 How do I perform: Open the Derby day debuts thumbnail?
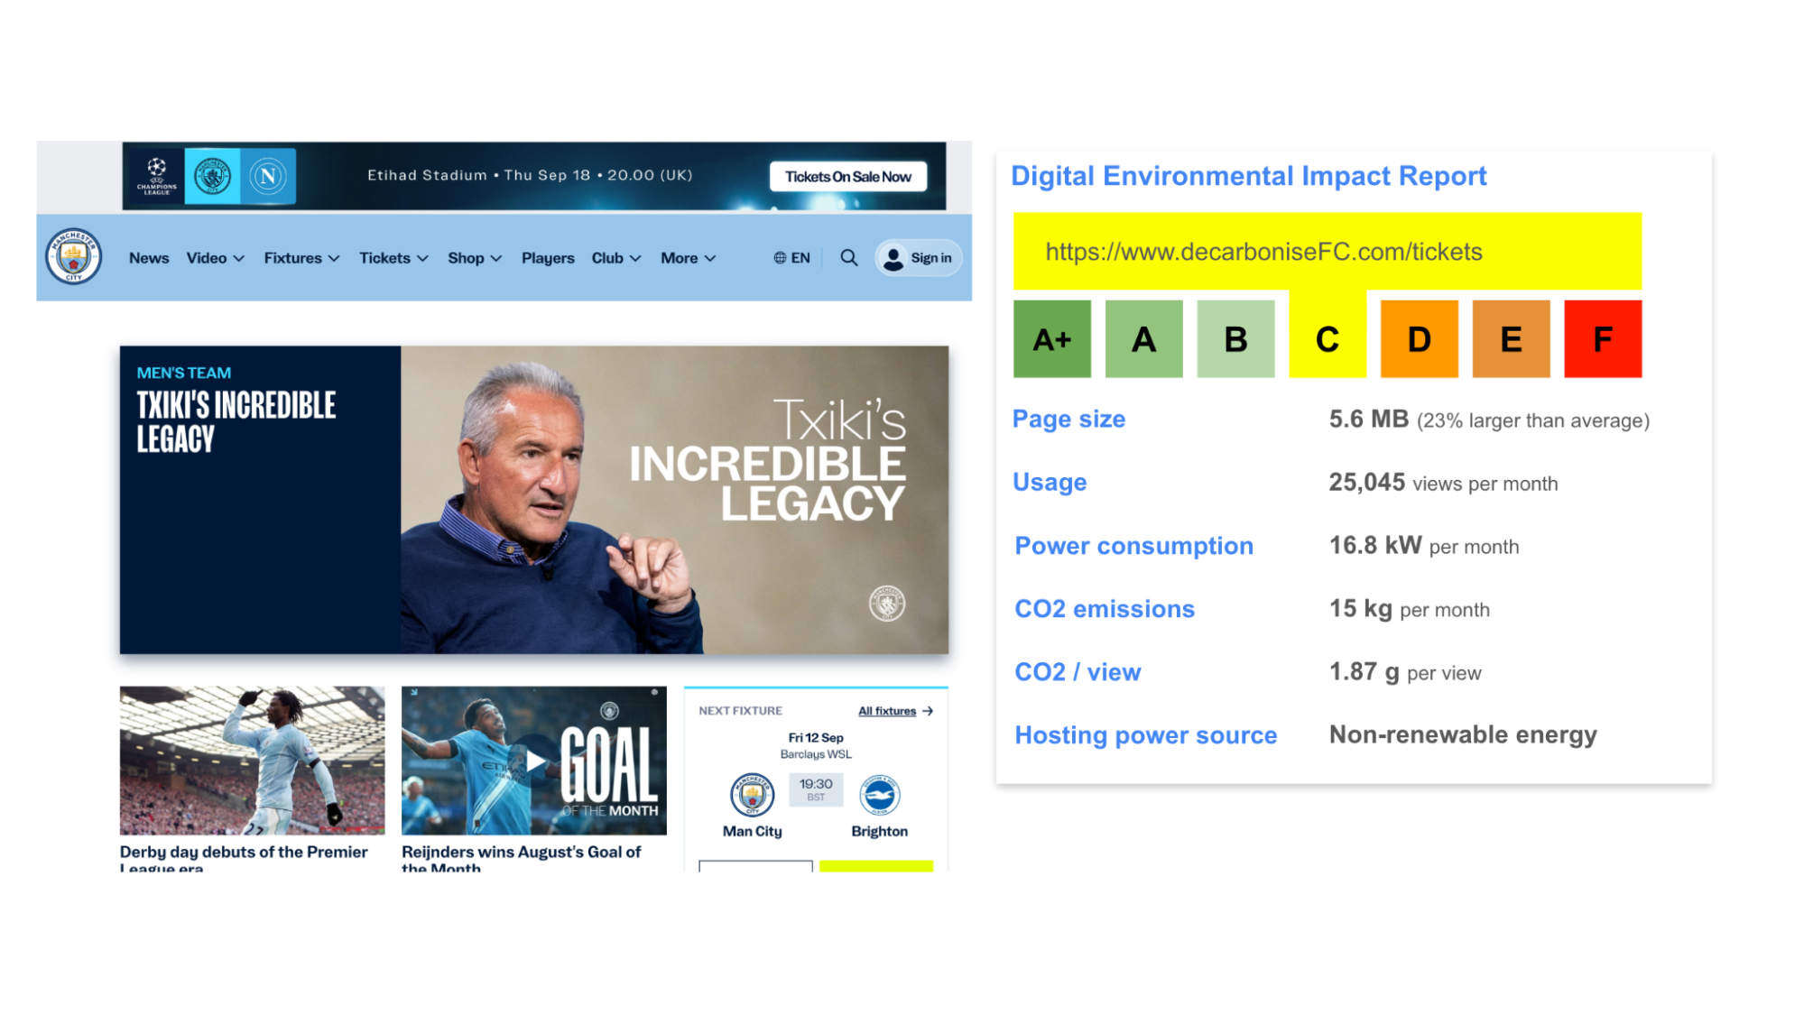[253, 761]
